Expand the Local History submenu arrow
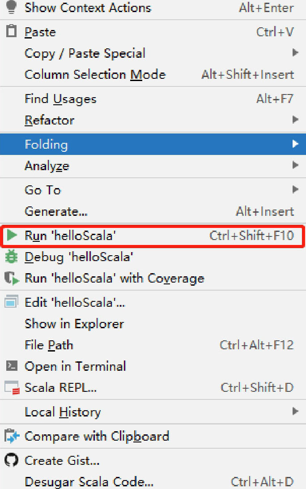Image resolution: width=306 pixels, height=489 pixels. coord(295,411)
